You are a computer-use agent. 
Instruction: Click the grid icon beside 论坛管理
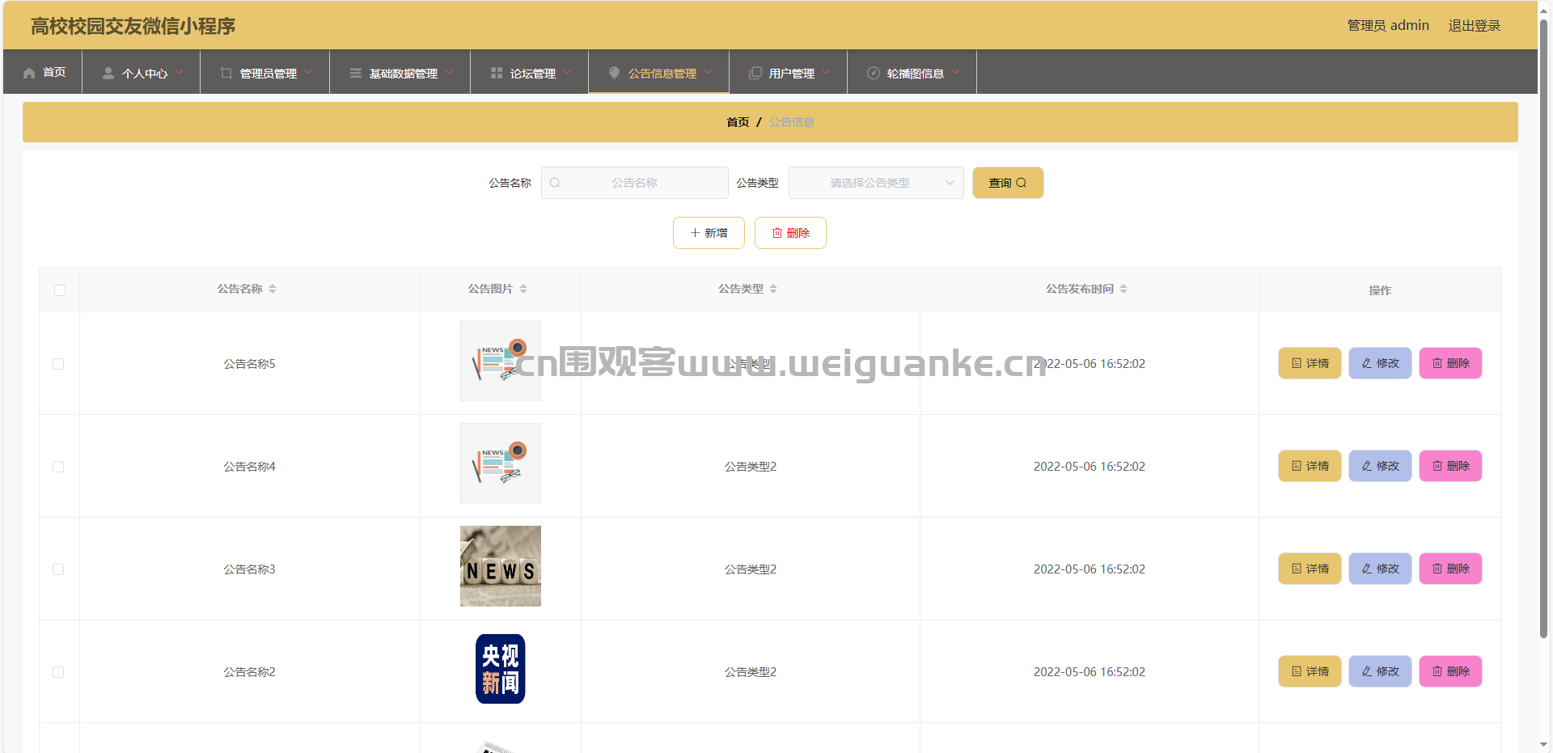pyautogui.click(x=497, y=73)
